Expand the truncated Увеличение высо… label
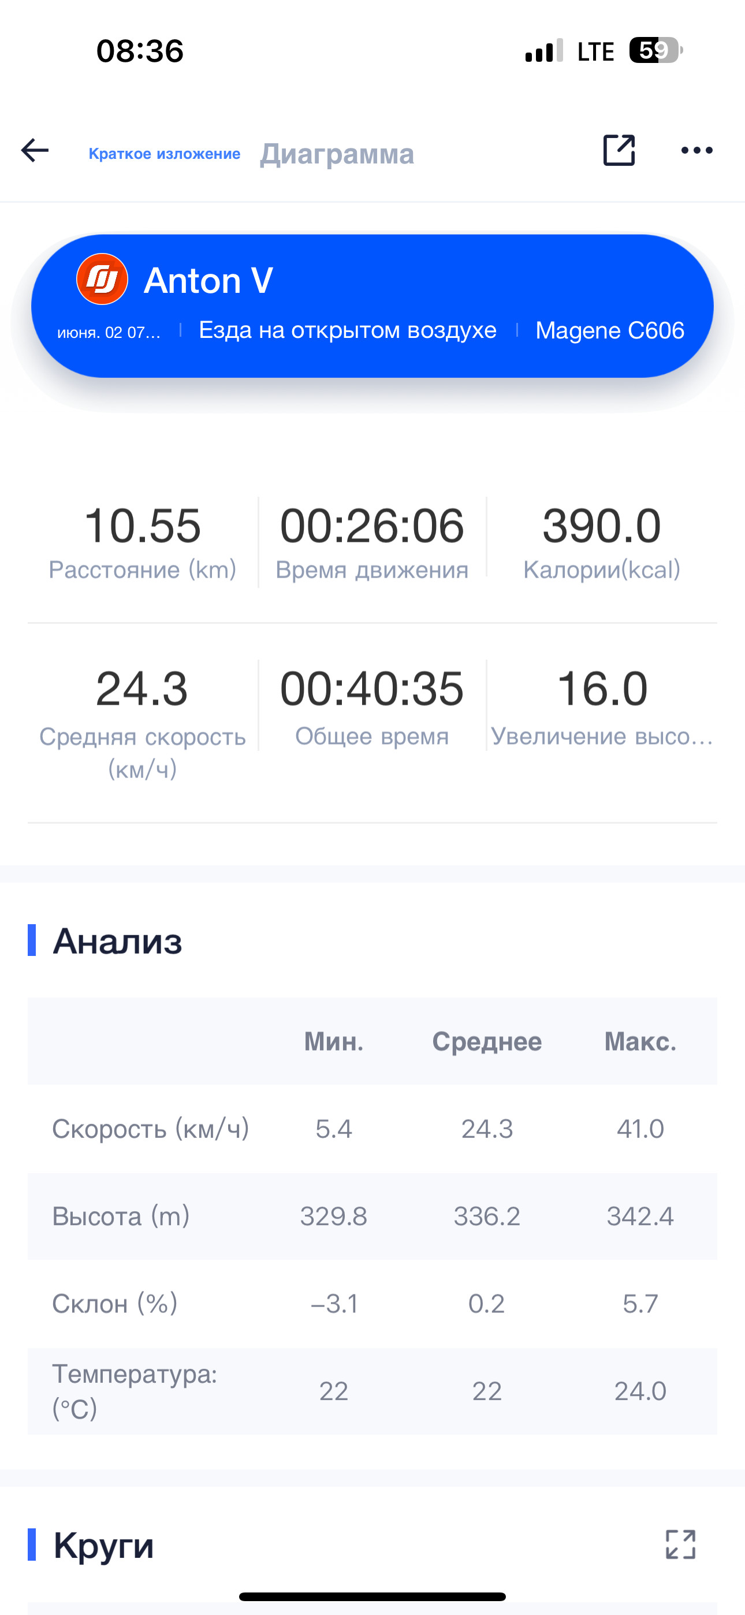 [602, 736]
